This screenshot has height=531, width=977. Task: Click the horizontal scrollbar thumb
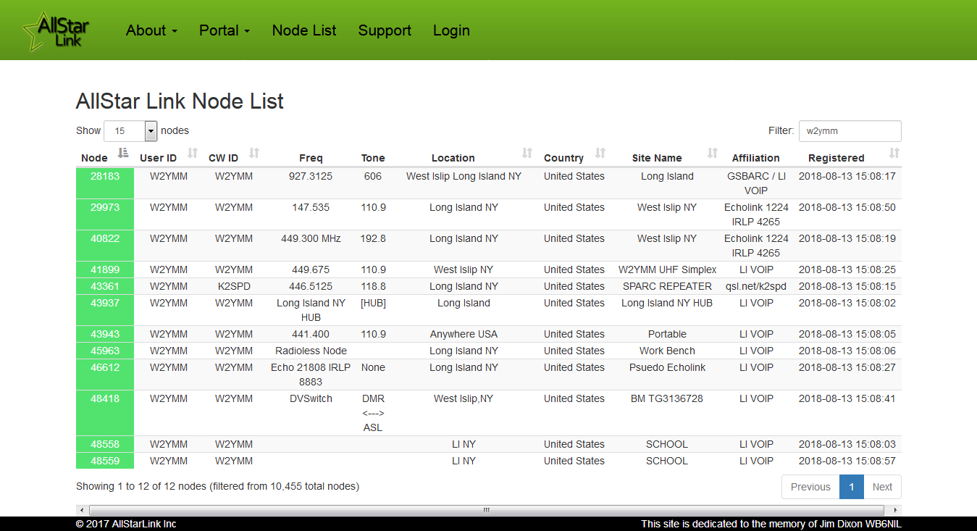(x=487, y=511)
